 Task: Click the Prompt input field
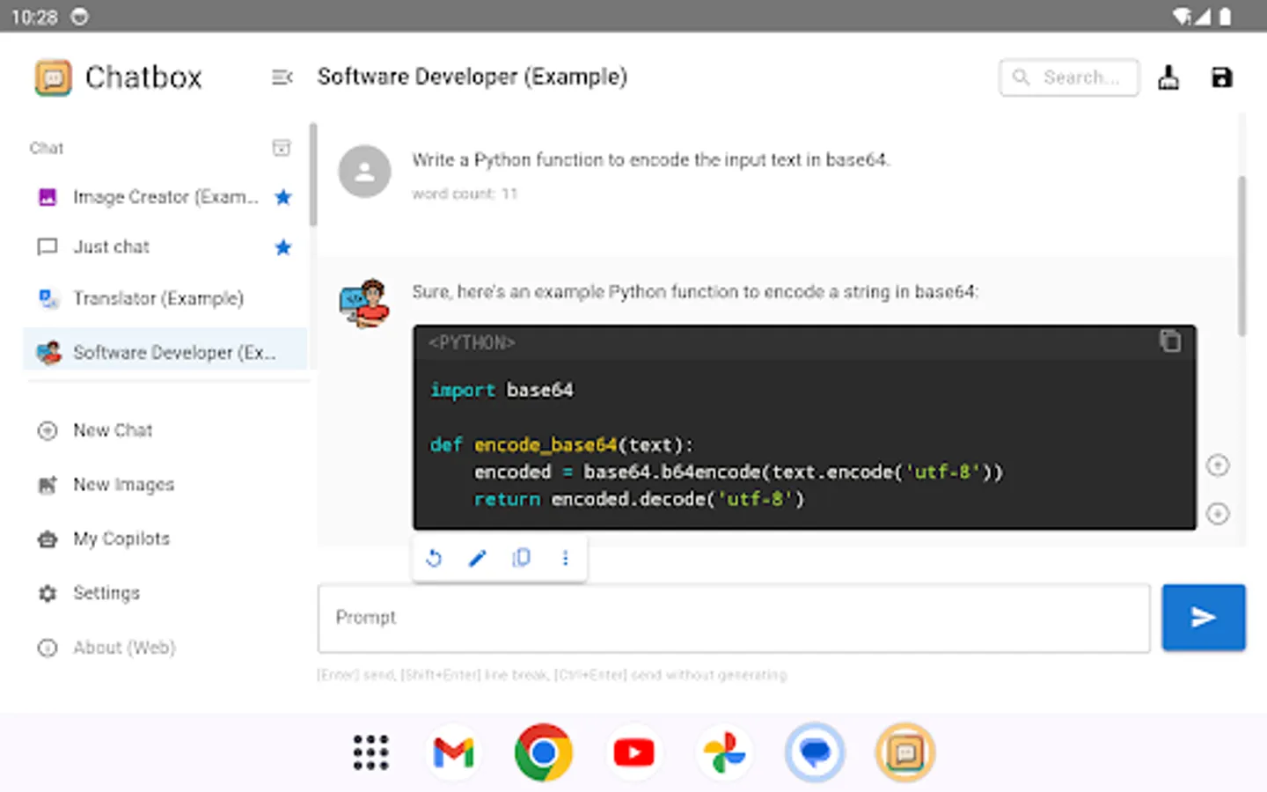click(x=733, y=618)
